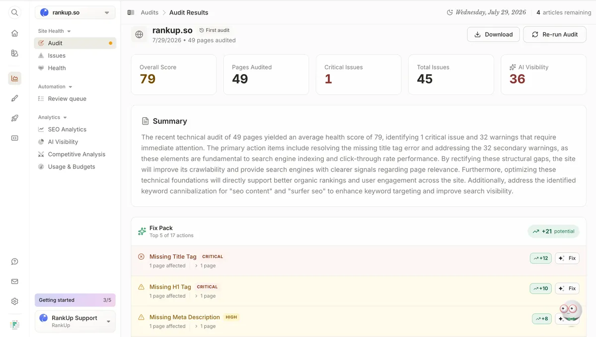Expand the Missing Meta Description 1 page link

tap(205, 326)
